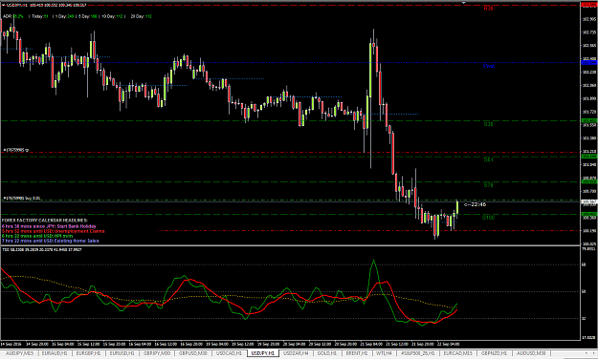Click the USD Existing Home Sales headline
The image size is (598, 359).
(51, 241)
